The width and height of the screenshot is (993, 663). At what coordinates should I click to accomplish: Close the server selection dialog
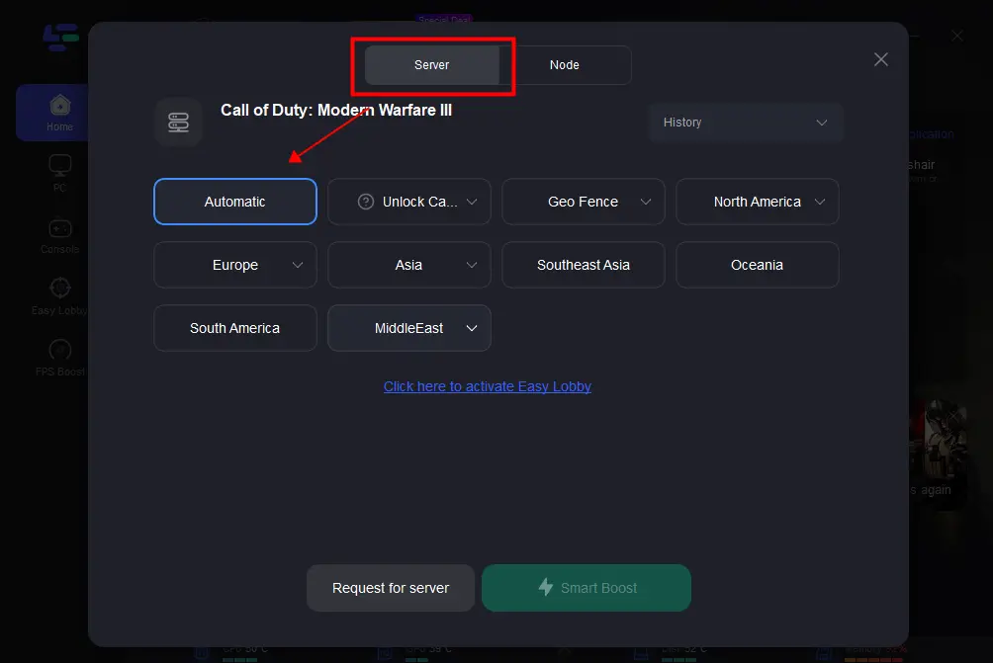pyautogui.click(x=881, y=59)
